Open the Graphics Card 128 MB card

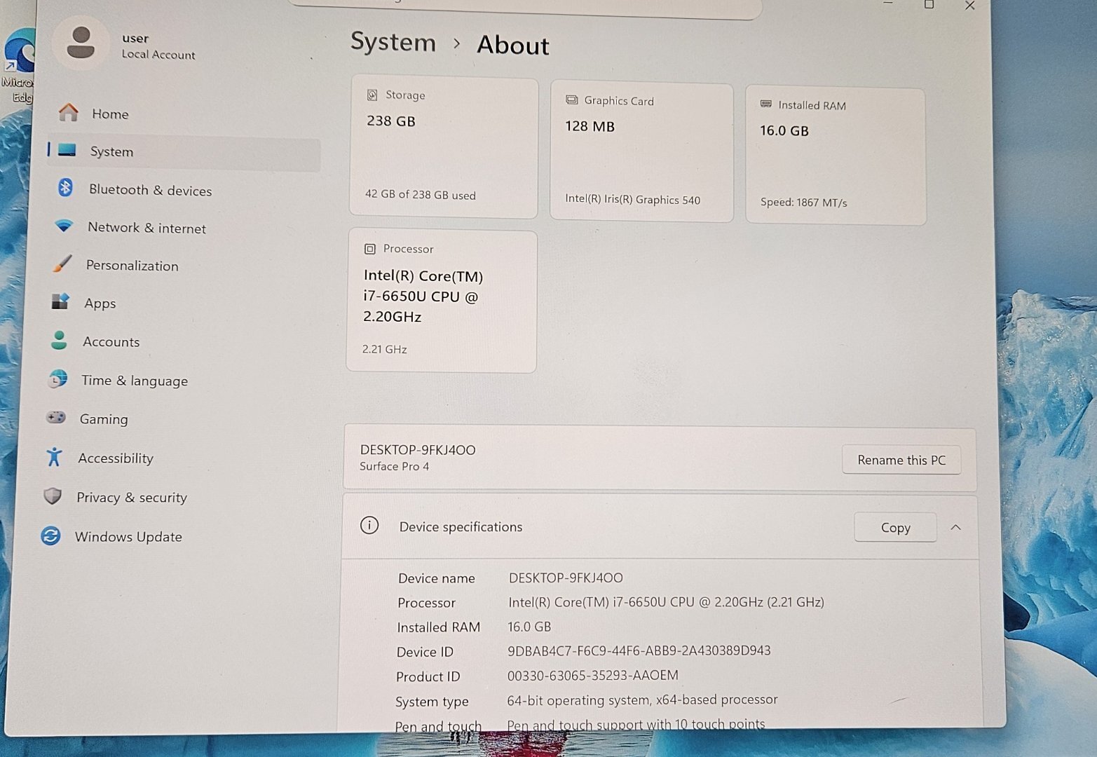coord(641,151)
